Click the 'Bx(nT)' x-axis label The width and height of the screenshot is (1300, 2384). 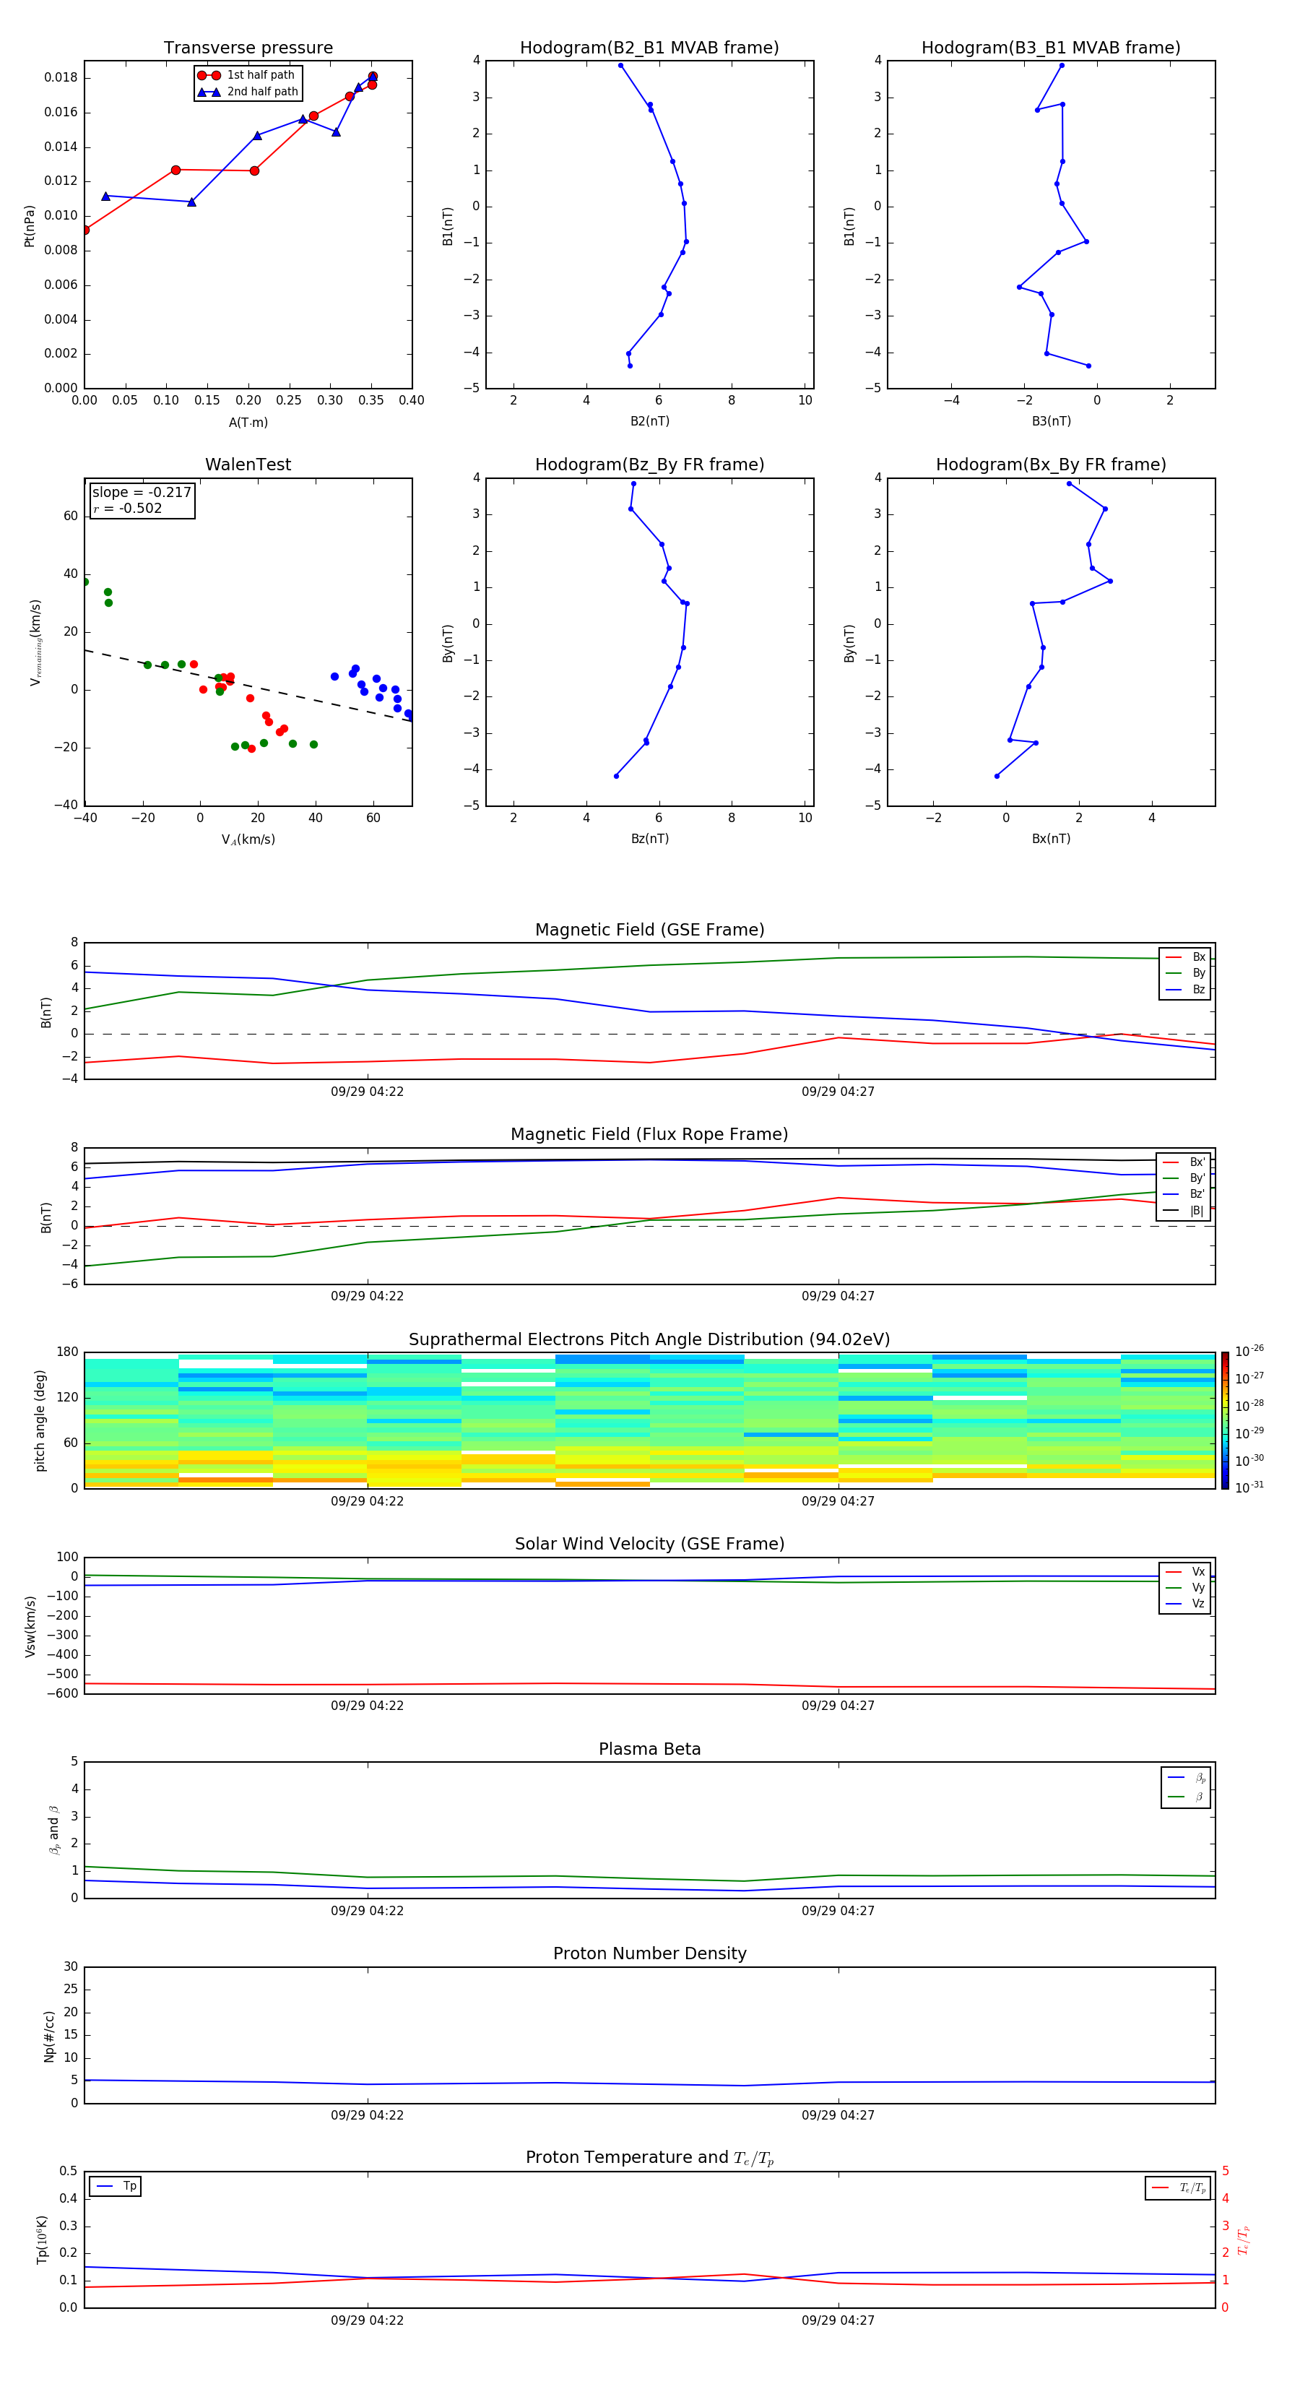(1051, 839)
